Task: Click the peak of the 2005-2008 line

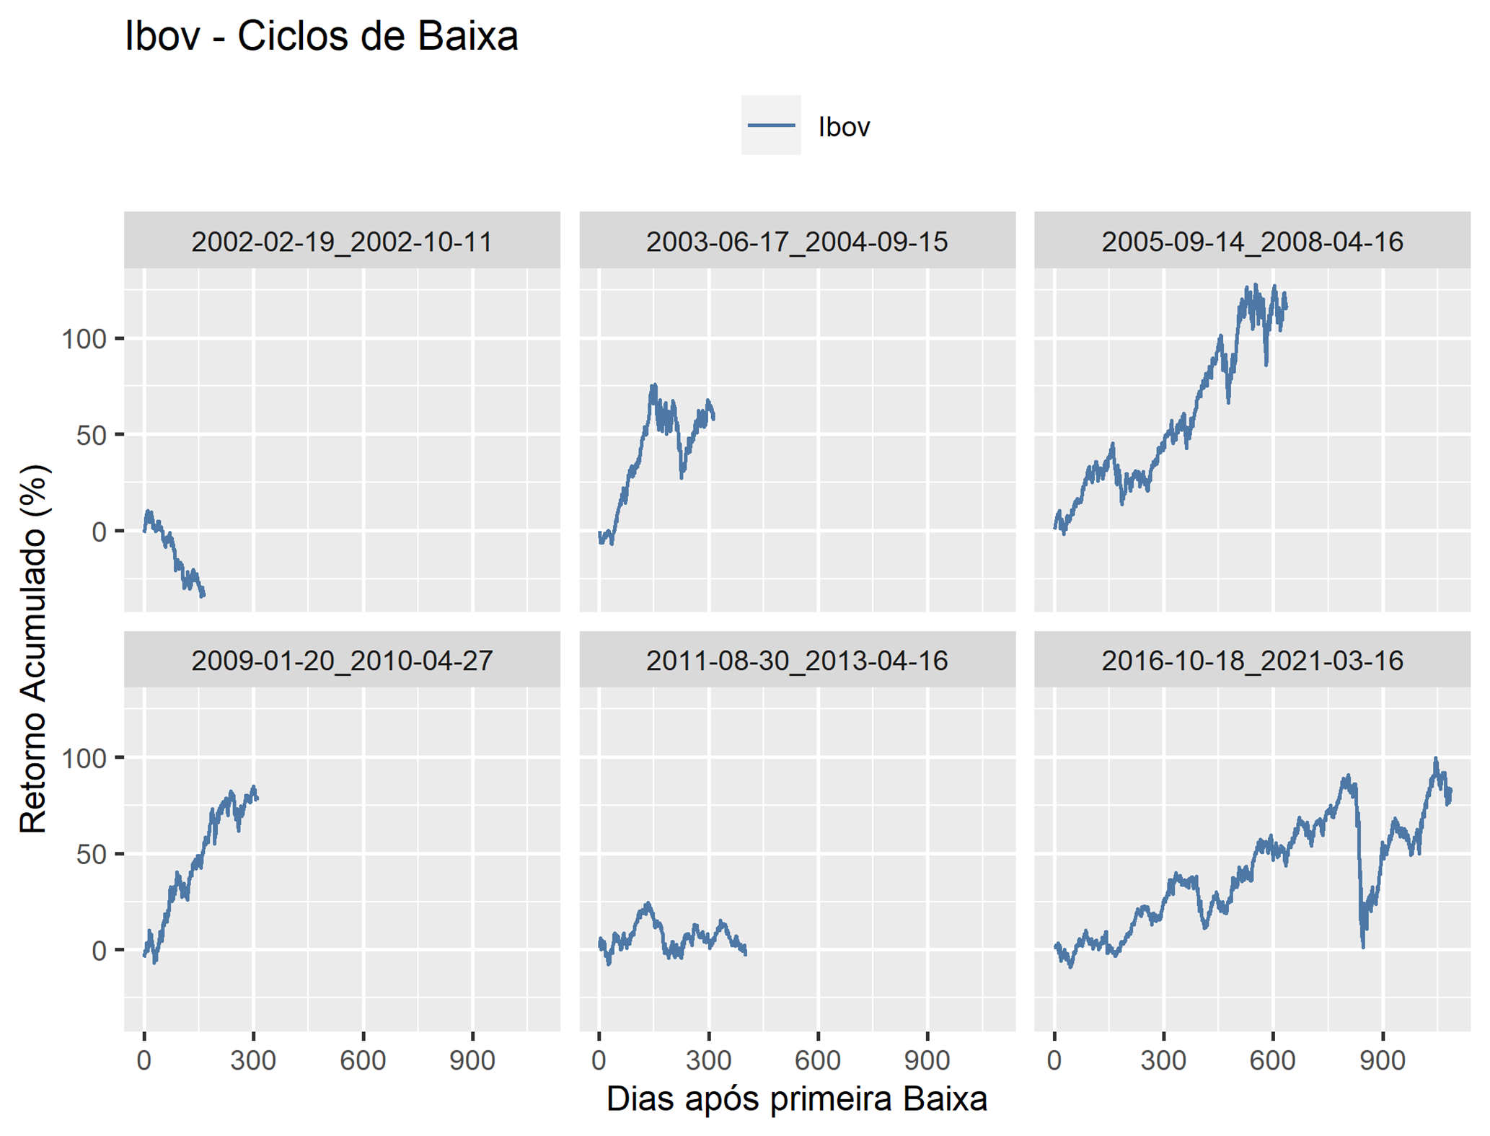Action: point(1256,285)
